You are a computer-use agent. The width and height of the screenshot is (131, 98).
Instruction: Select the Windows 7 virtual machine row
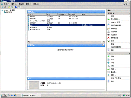tap(66, 27)
